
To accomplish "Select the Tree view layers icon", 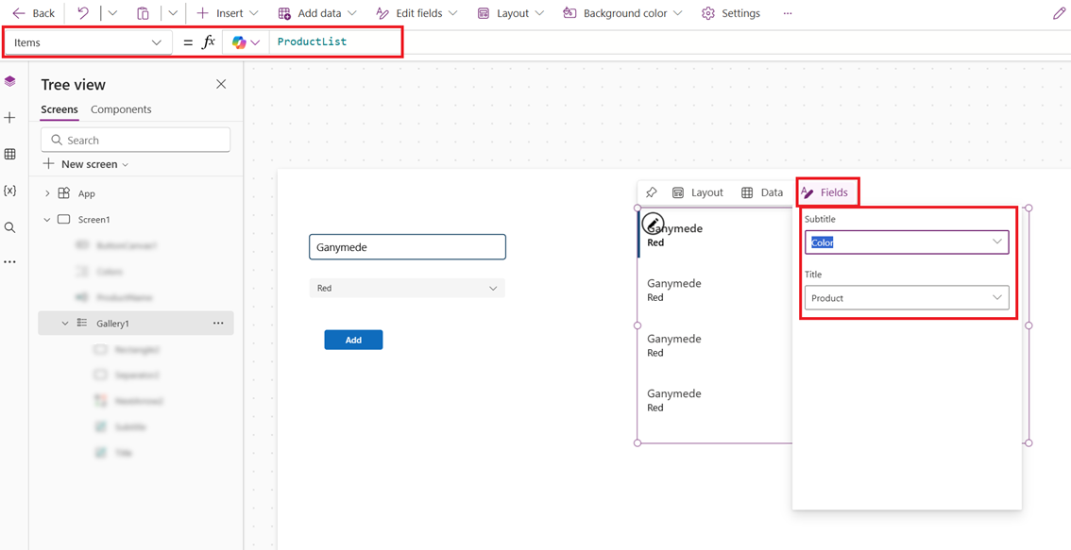I will pos(9,81).
